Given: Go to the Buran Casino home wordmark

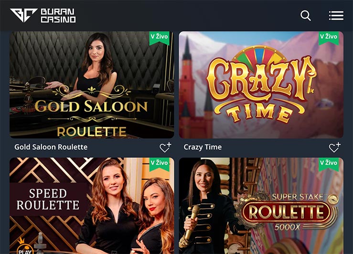Looking at the screenshot, I should 58,16.
